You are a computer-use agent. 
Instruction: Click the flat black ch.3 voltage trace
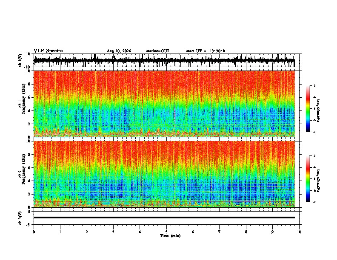point(164,218)
